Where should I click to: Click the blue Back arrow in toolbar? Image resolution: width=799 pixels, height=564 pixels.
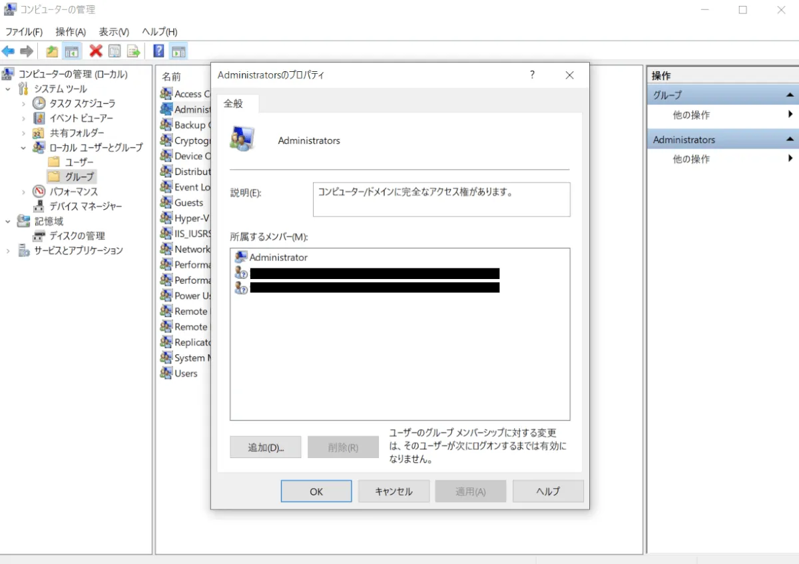tap(9, 51)
